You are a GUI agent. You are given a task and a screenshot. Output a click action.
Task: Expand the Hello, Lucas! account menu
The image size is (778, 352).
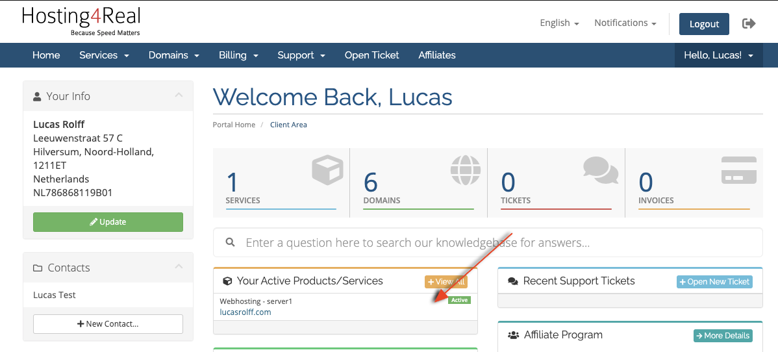[718, 55]
